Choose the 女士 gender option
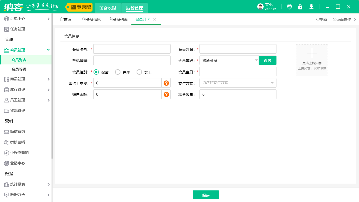Image resolution: width=359 pixels, height=202 pixels. (x=139, y=72)
